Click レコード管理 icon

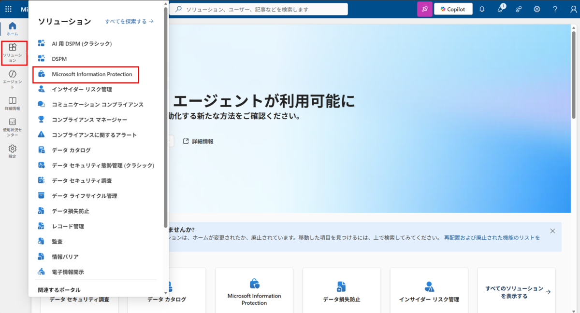tap(42, 226)
